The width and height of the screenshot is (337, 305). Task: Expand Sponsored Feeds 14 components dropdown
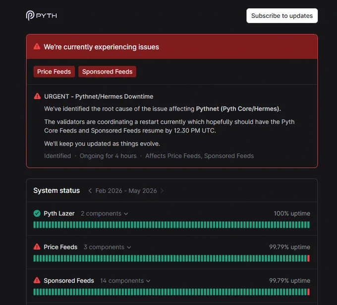point(125,281)
